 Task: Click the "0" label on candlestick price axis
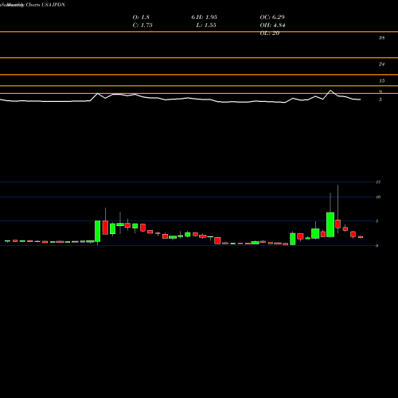[377, 246]
